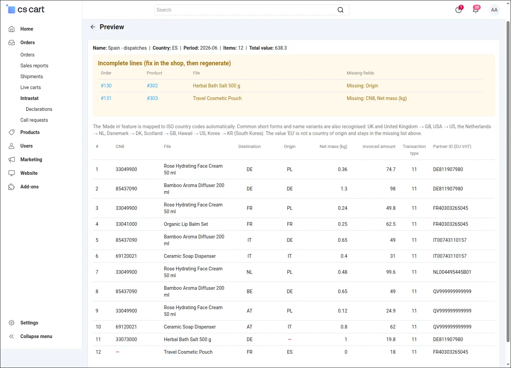Screen dimensions: 511x368
Task: Open the notifications bell
Action: pos(476,10)
